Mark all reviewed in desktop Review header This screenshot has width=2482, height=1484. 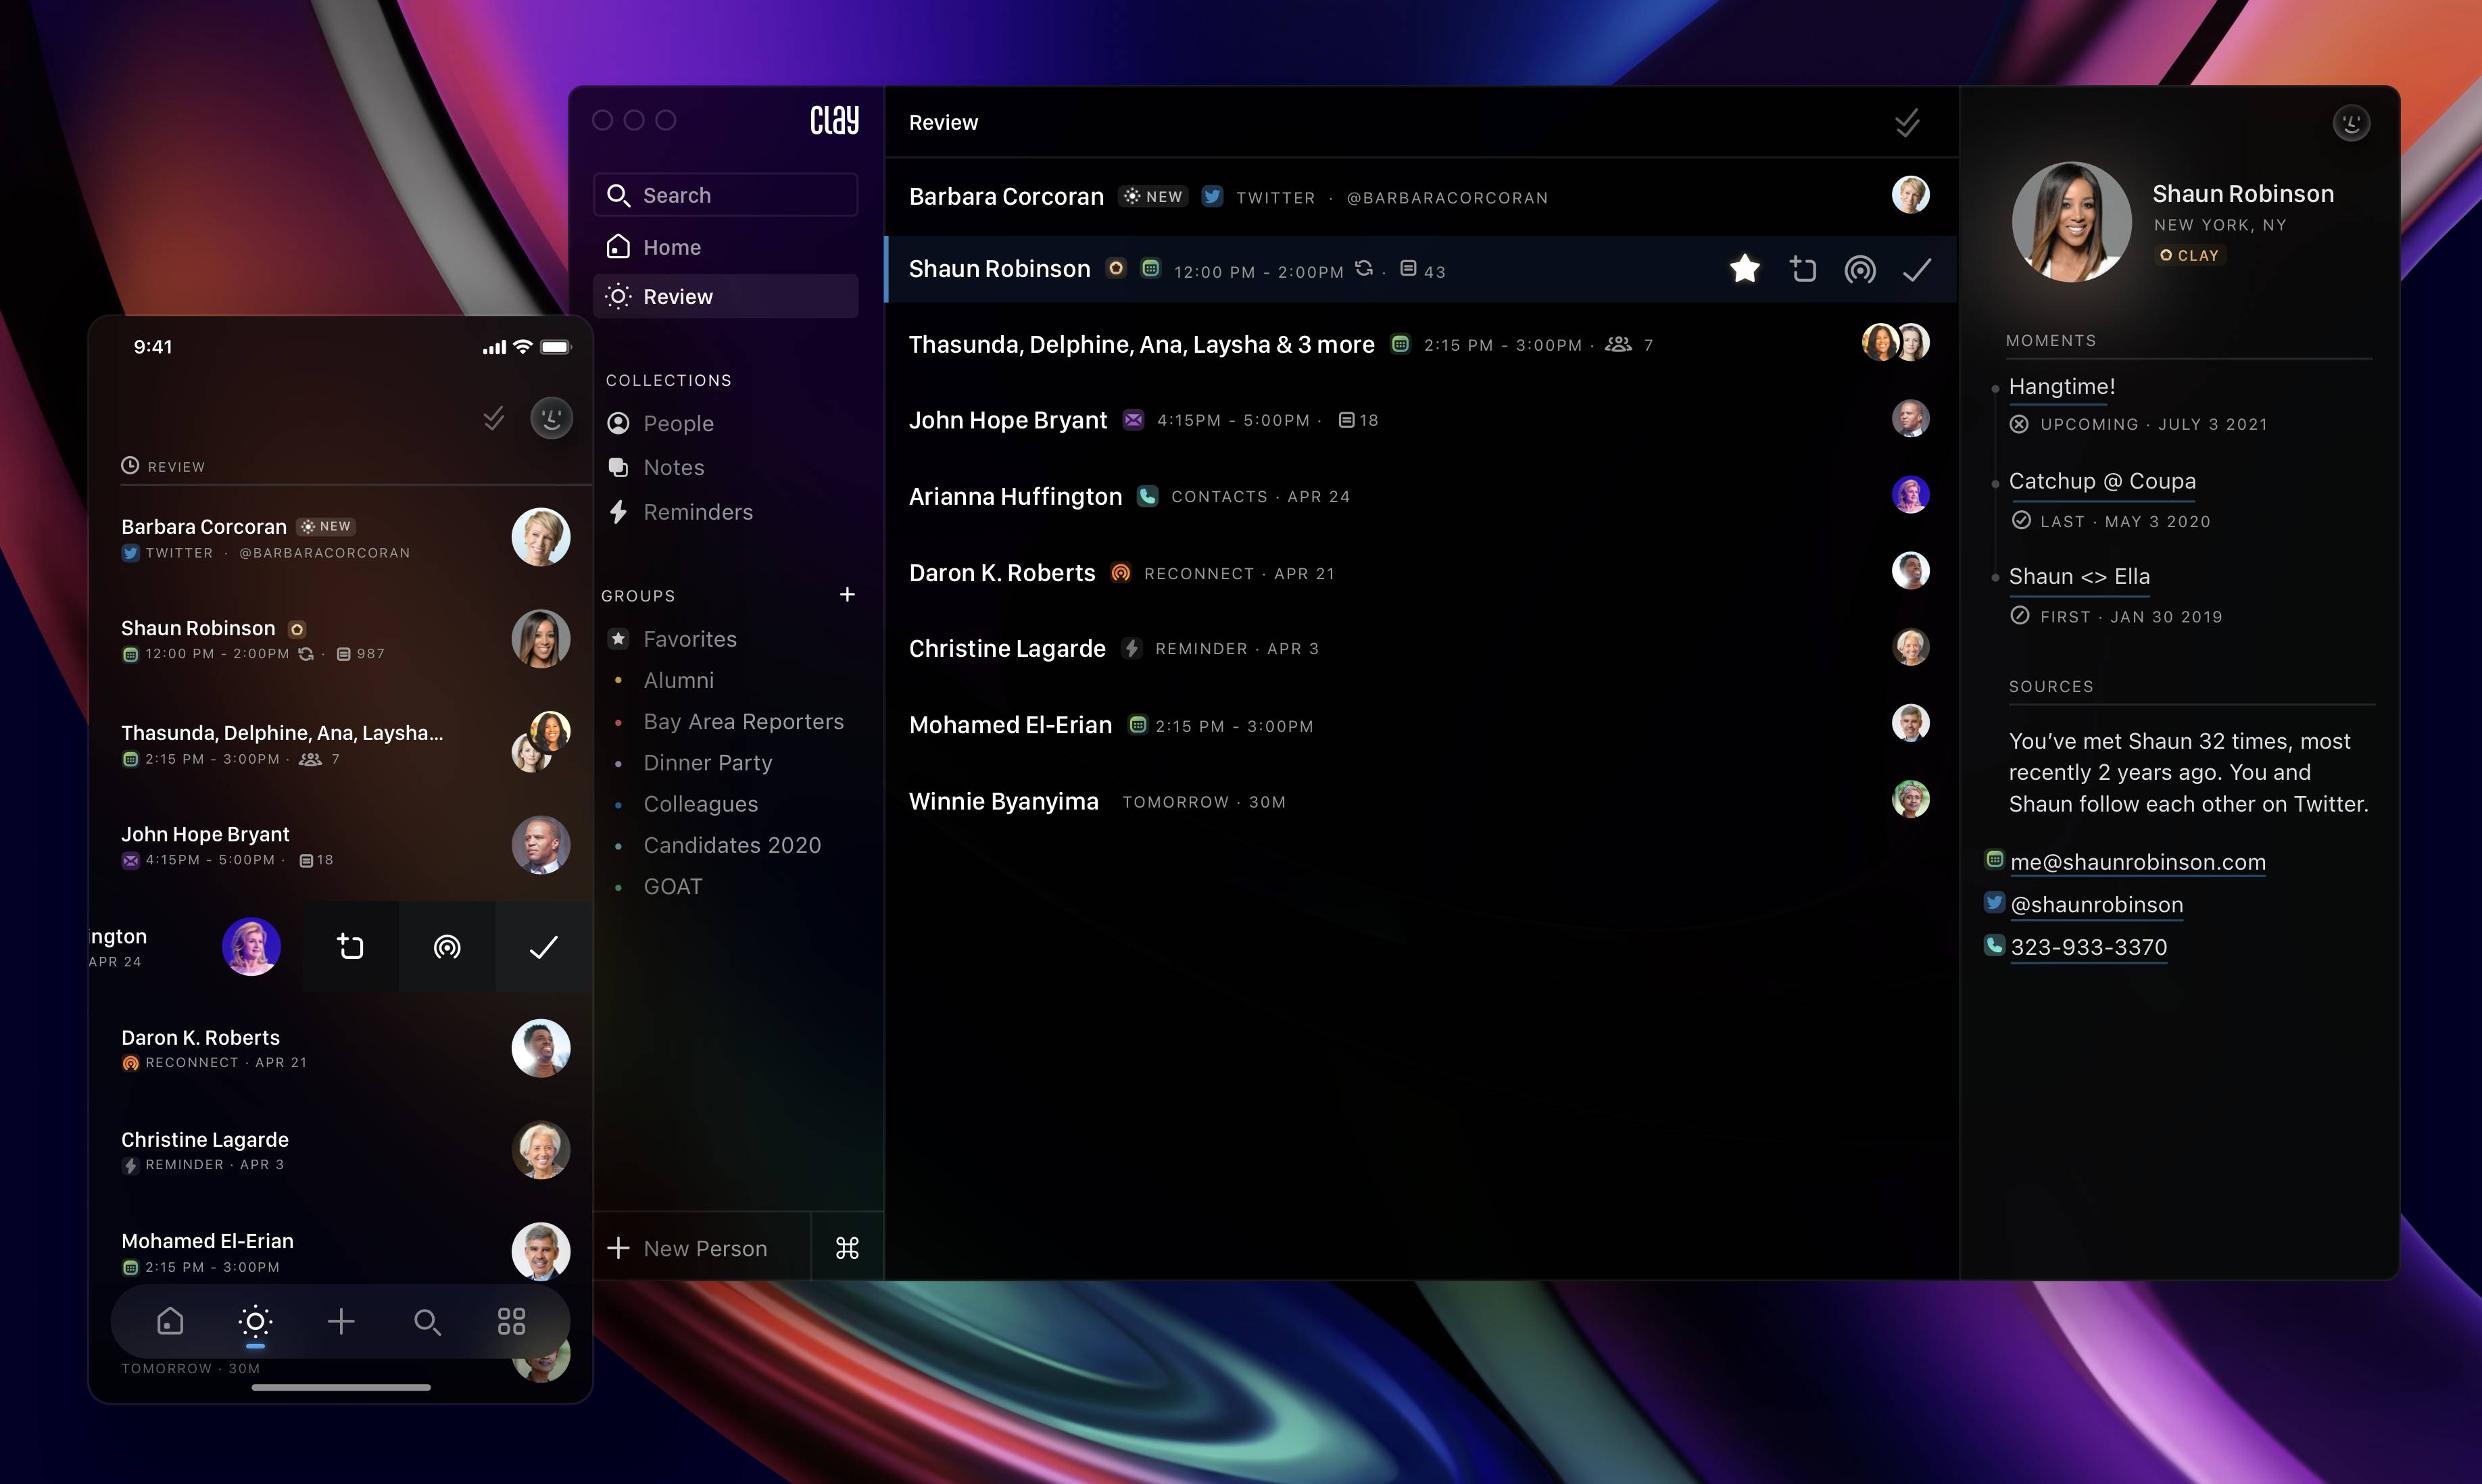pyautogui.click(x=1907, y=123)
